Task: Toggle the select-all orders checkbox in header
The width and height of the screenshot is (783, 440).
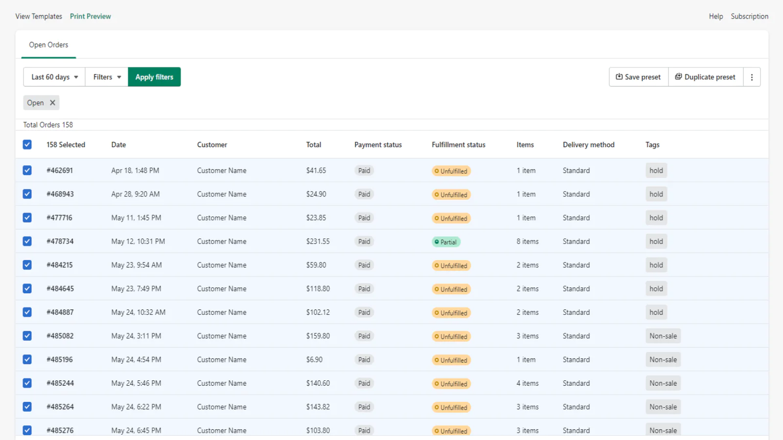Action: [27, 145]
